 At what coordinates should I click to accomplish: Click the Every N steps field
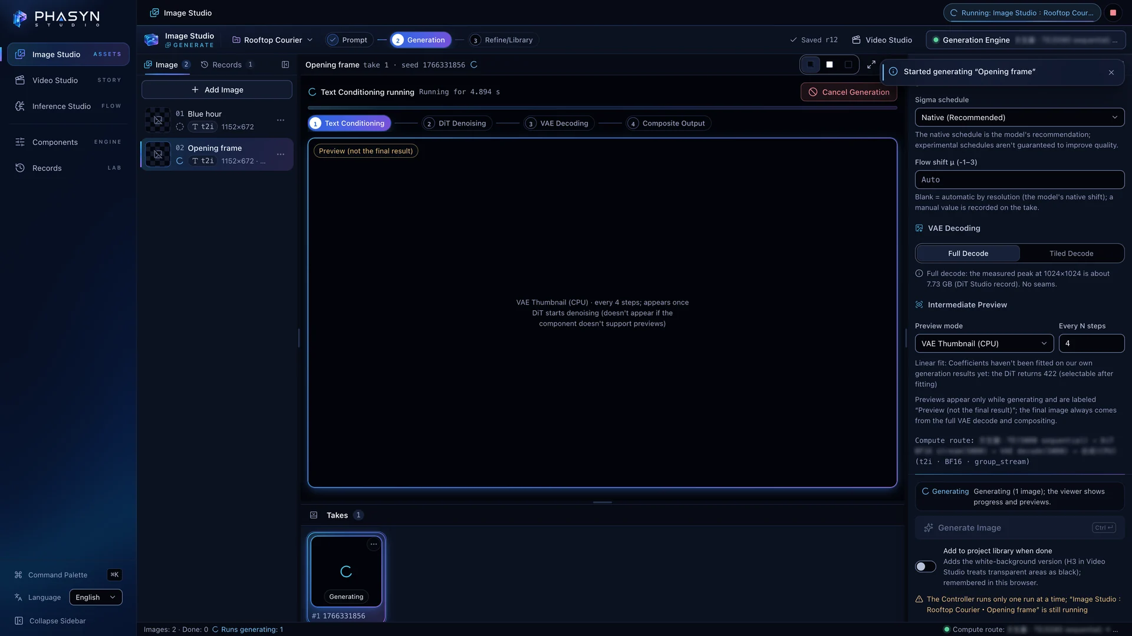click(1091, 344)
